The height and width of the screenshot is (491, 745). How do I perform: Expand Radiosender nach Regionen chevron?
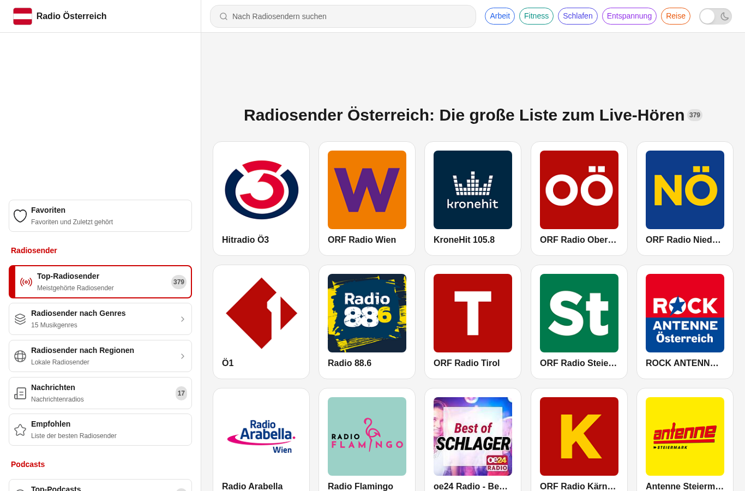tap(183, 356)
